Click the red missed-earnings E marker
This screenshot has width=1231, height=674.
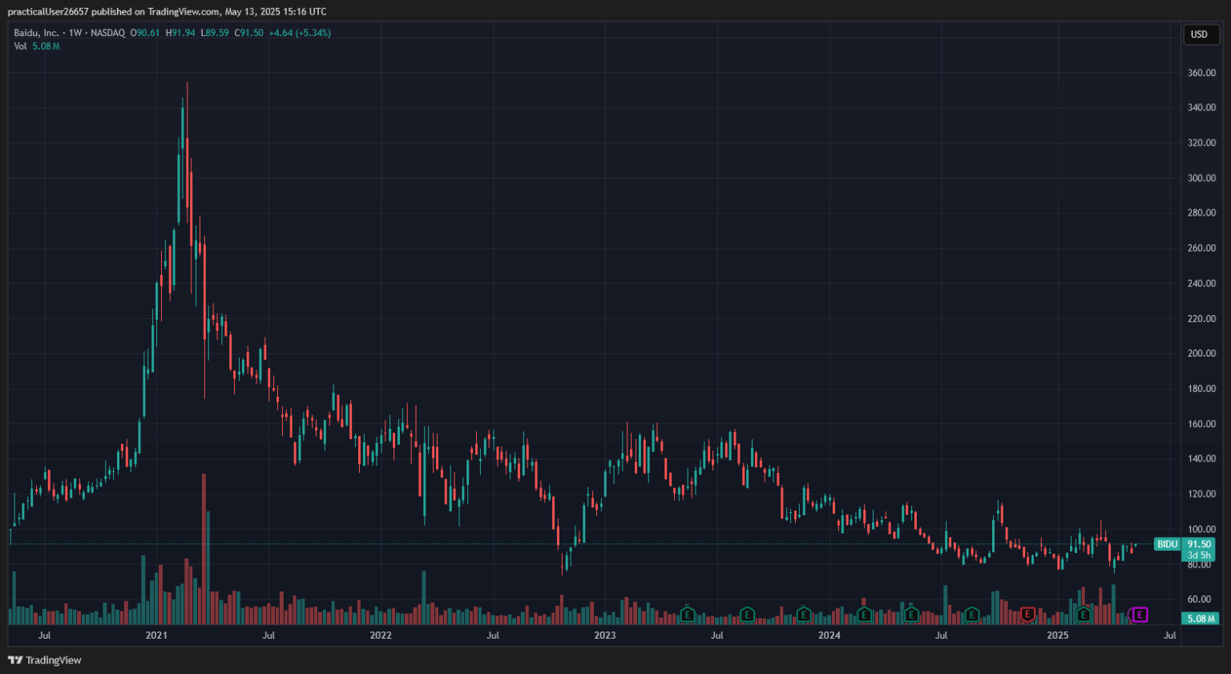tap(1027, 615)
